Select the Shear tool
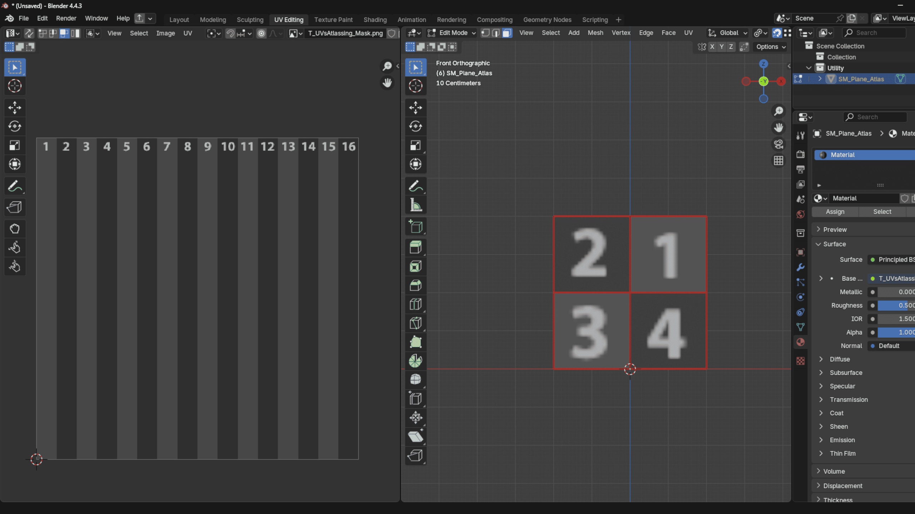 pyautogui.click(x=416, y=437)
